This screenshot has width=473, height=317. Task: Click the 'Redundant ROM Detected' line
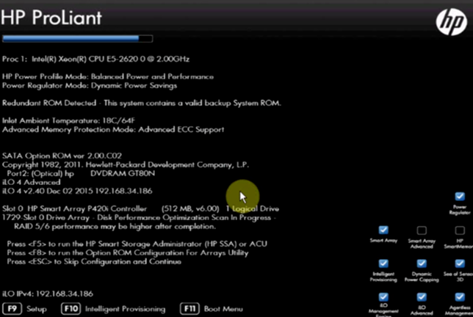coord(142,103)
